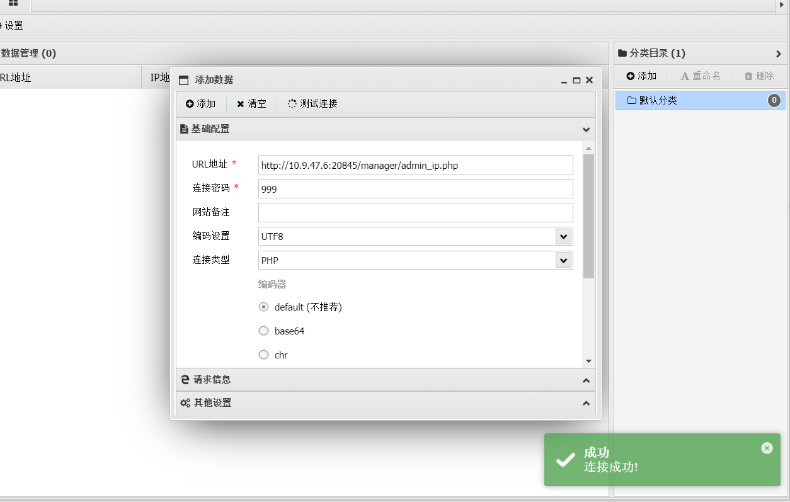Click the 基础配置 document icon
Screen dimensions: 790x502
[x=184, y=129]
